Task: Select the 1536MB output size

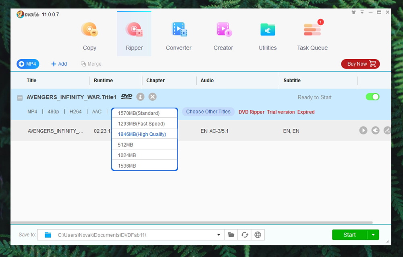Action: [144, 165]
